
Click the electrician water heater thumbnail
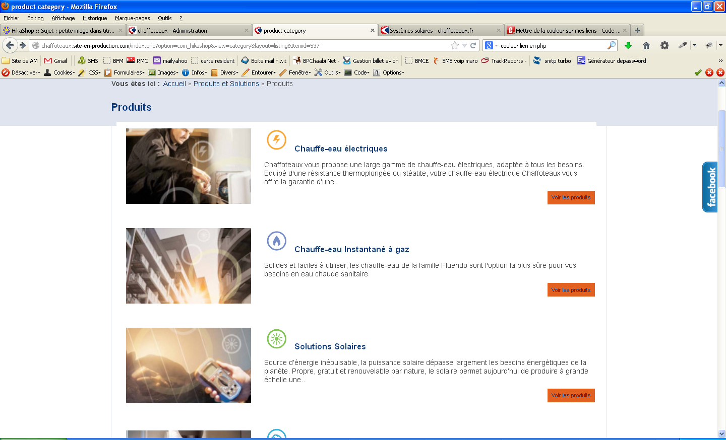(x=189, y=166)
